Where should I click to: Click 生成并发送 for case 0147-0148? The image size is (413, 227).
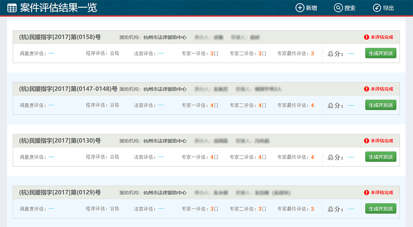coord(380,105)
